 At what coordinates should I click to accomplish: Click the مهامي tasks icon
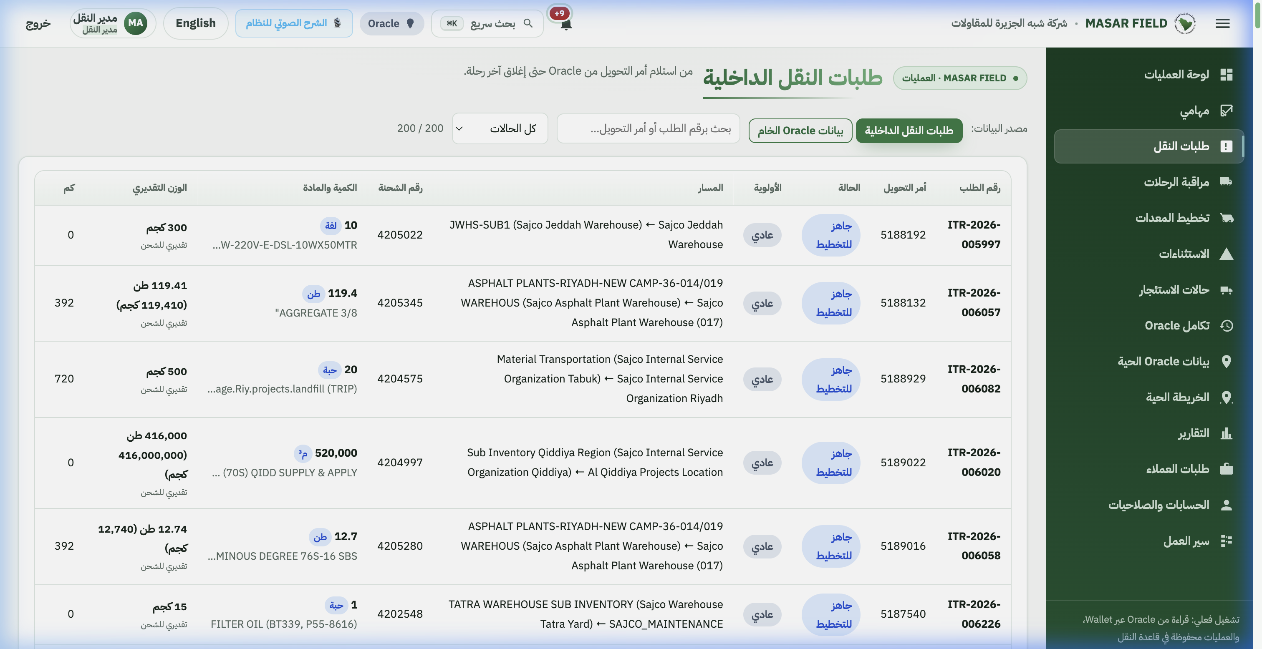(1226, 110)
